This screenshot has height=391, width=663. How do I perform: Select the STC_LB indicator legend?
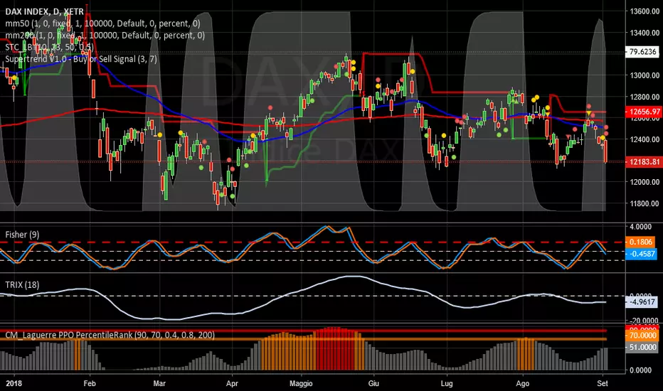coord(50,47)
